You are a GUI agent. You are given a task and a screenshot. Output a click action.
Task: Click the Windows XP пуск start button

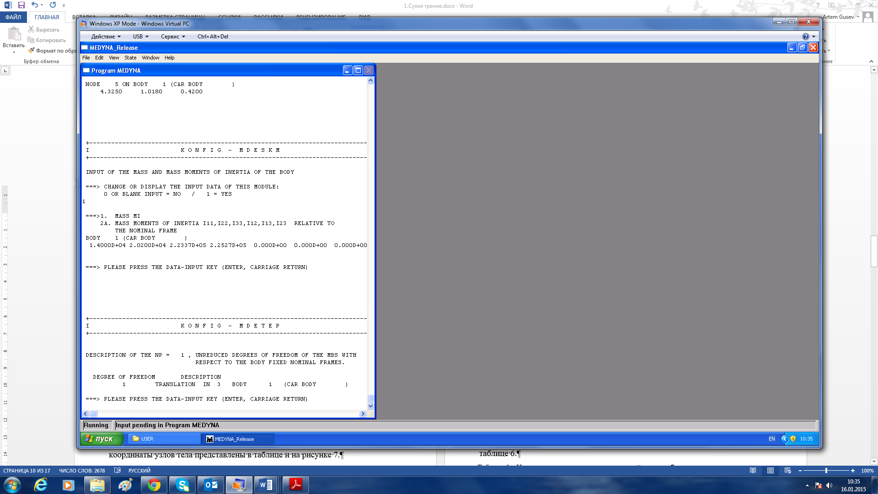102,439
